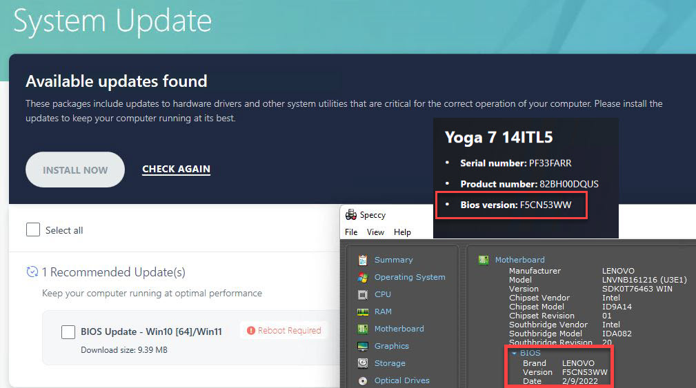
Task: Select Graphics label in Speccy sidebar
Action: pos(392,346)
